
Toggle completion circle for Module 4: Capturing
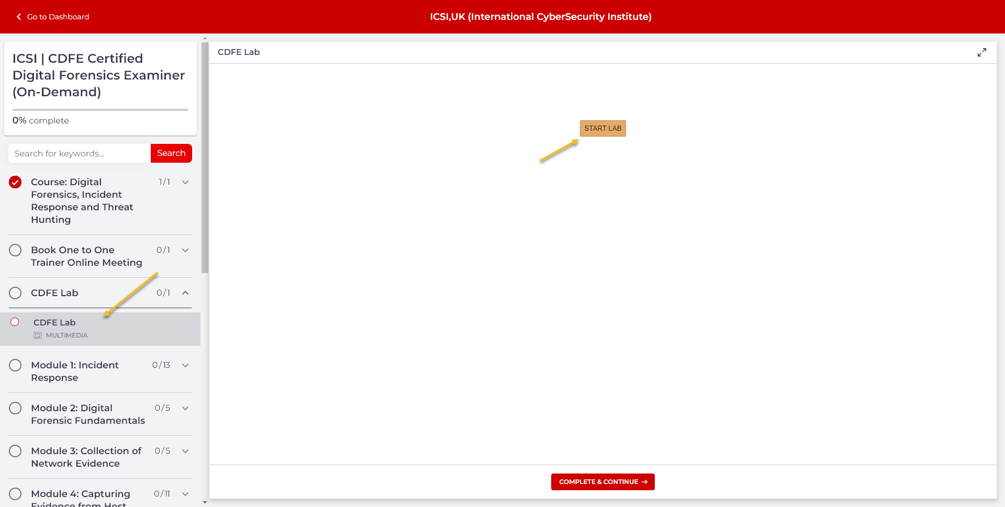(x=15, y=494)
